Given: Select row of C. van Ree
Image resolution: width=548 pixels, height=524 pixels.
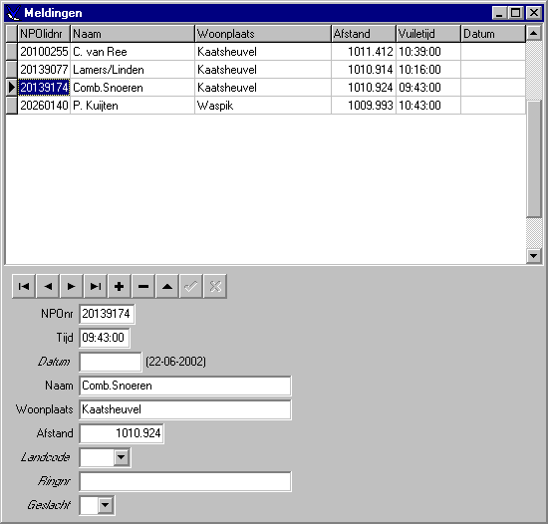Looking at the screenshot, I should 266,52.
